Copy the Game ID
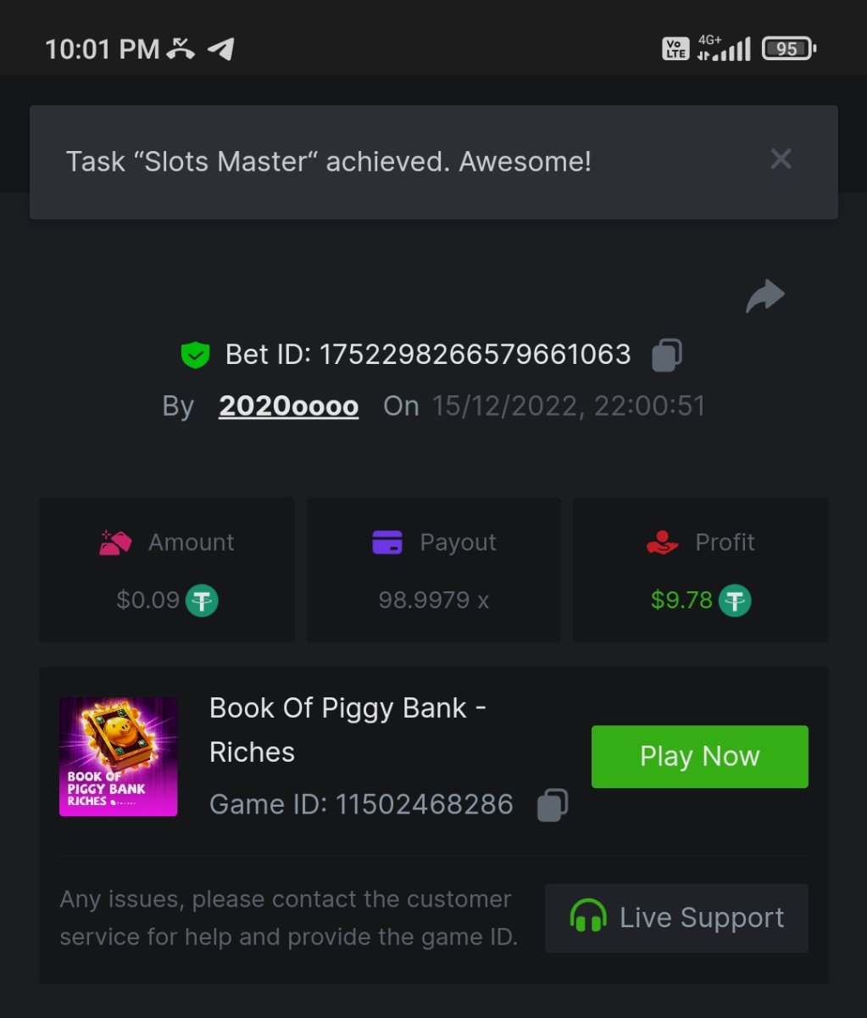 coord(553,804)
